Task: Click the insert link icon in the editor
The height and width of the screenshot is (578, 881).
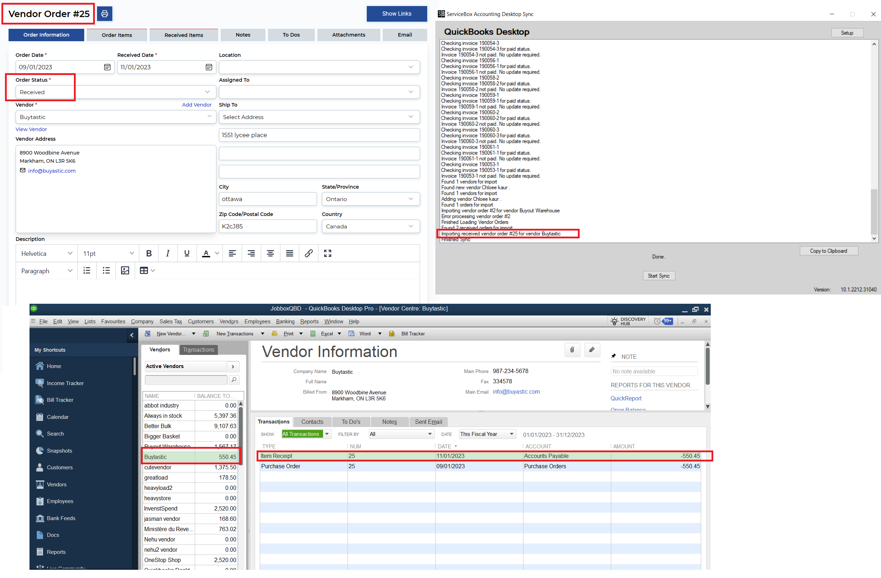Action: coord(308,253)
